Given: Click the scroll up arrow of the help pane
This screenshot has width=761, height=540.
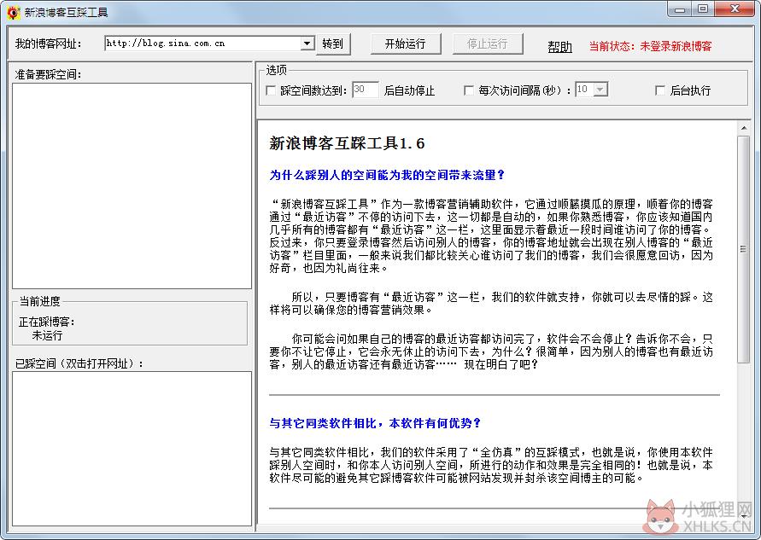Looking at the screenshot, I should tap(743, 128).
